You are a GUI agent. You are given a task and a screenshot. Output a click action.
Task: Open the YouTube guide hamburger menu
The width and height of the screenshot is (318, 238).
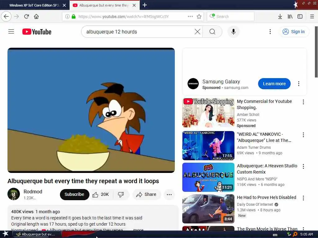(x=11, y=32)
